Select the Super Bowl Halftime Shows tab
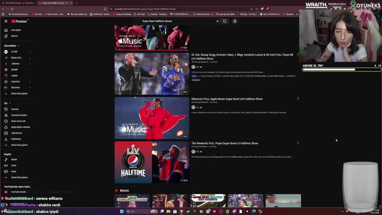 pyautogui.click(x=55, y=3)
